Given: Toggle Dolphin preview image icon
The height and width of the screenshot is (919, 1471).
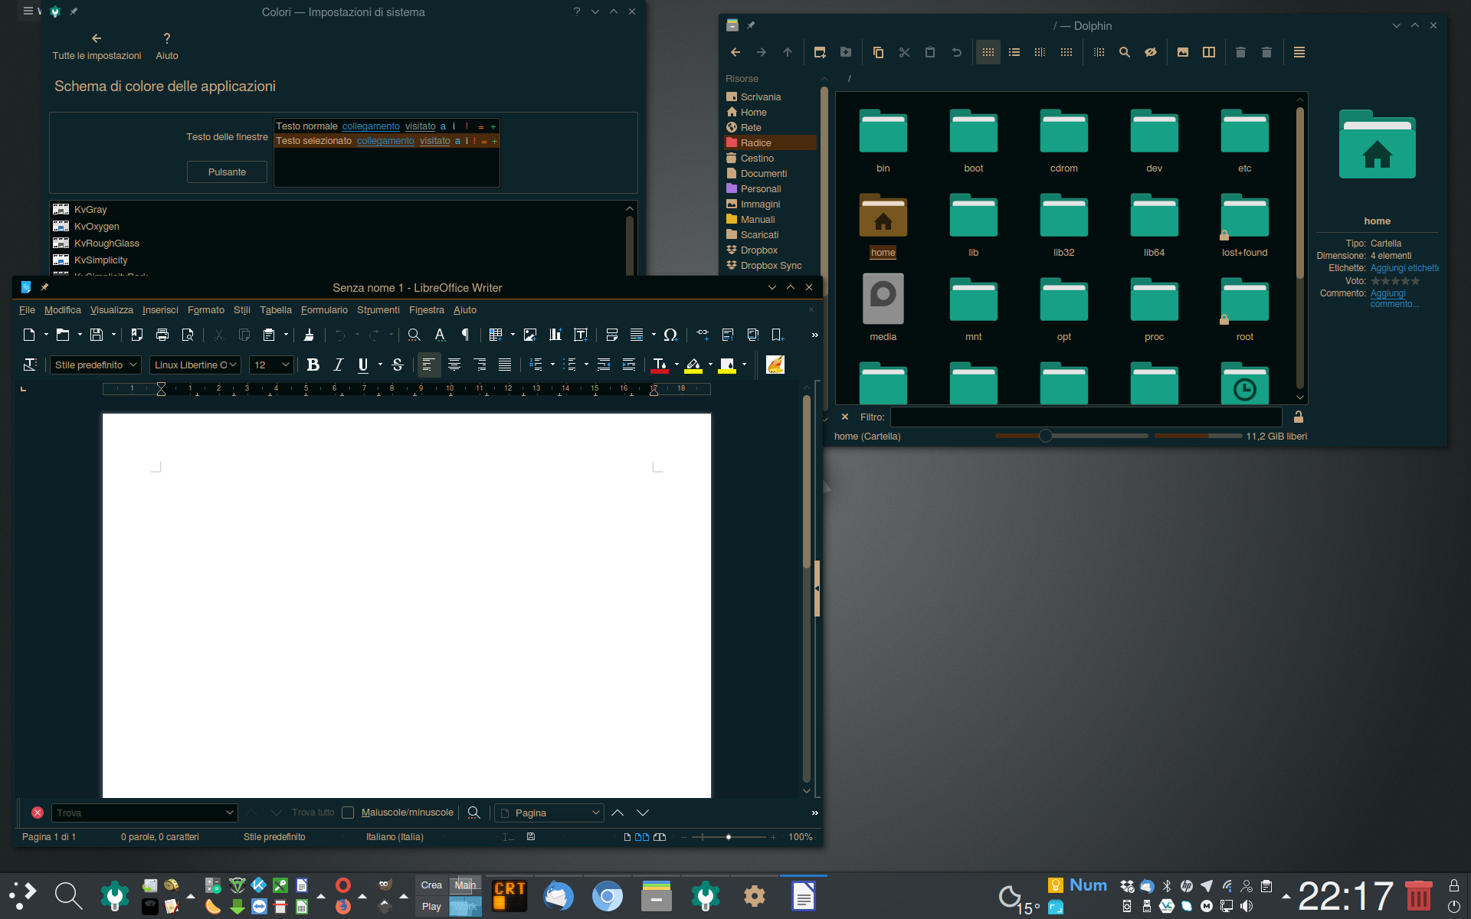Looking at the screenshot, I should (x=1183, y=52).
